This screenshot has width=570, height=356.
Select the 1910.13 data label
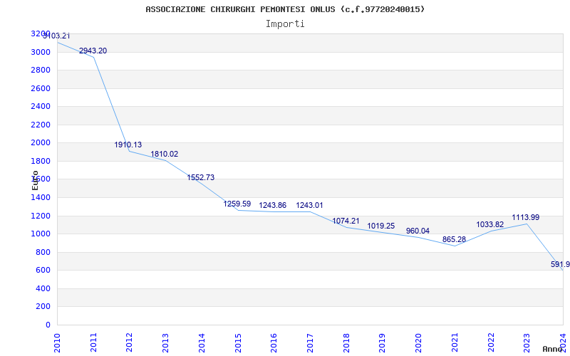pos(128,145)
